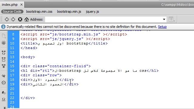
Task: Go to the Home page icon
Action: tap(27, 19)
